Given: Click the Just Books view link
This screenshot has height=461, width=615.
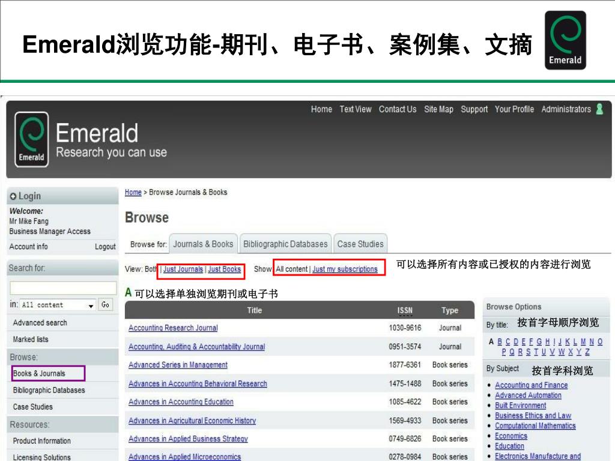Looking at the screenshot, I should 225,270.
